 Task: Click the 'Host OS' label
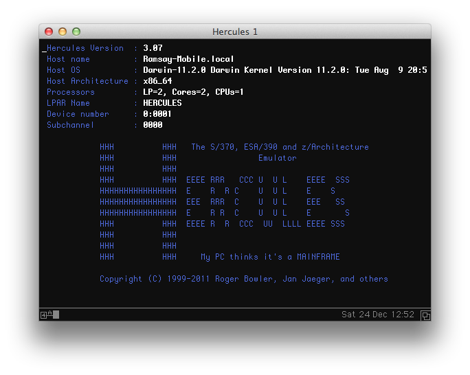click(63, 70)
